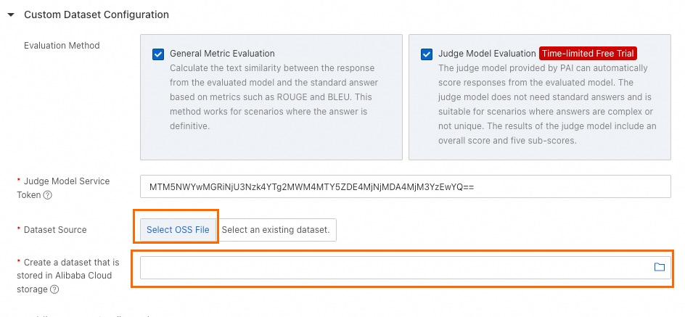Click the Judge Model Service Token label
This screenshot has height=317, width=685.
tap(63, 188)
